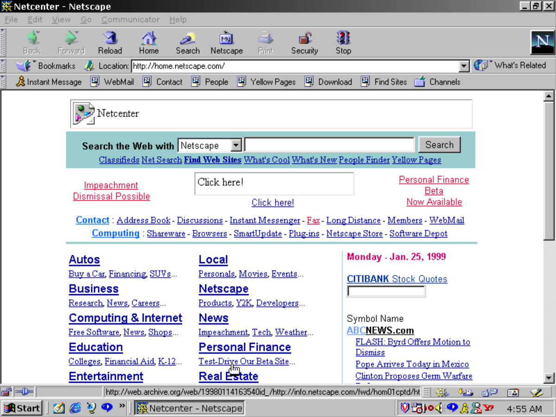The width and height of the screenshot is (556, 417).
Task: Click the Reload toolbar icon
Action: coord(110,42)
